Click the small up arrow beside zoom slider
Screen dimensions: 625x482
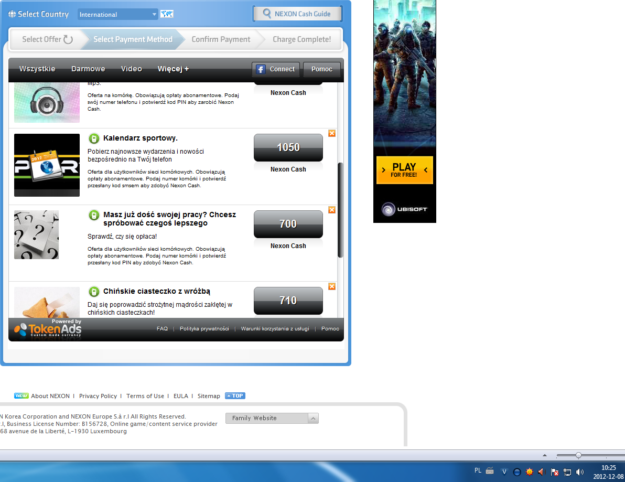click(544, 455)
